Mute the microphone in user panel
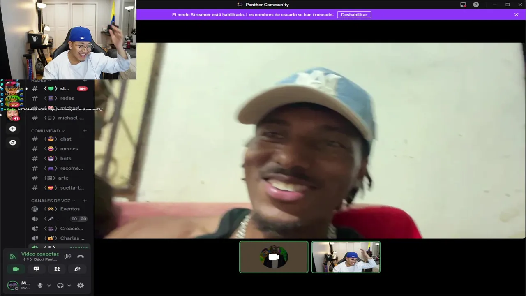 tap(40, 285)
